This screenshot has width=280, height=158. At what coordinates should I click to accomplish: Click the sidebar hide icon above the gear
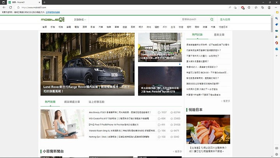click(276, 148)
